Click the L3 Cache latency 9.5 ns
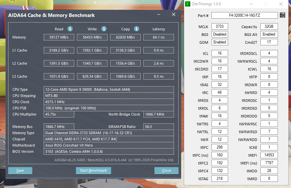Image resolution: width=291 pixels, height=188 pixels. [159, 76]
